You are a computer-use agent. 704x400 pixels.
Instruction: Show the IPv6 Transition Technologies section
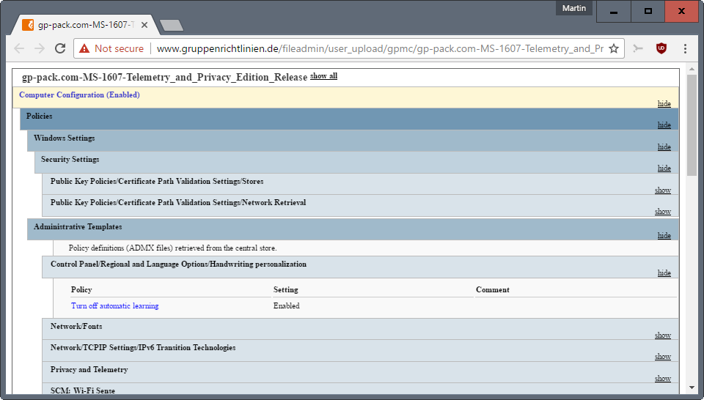click(663, 357)
